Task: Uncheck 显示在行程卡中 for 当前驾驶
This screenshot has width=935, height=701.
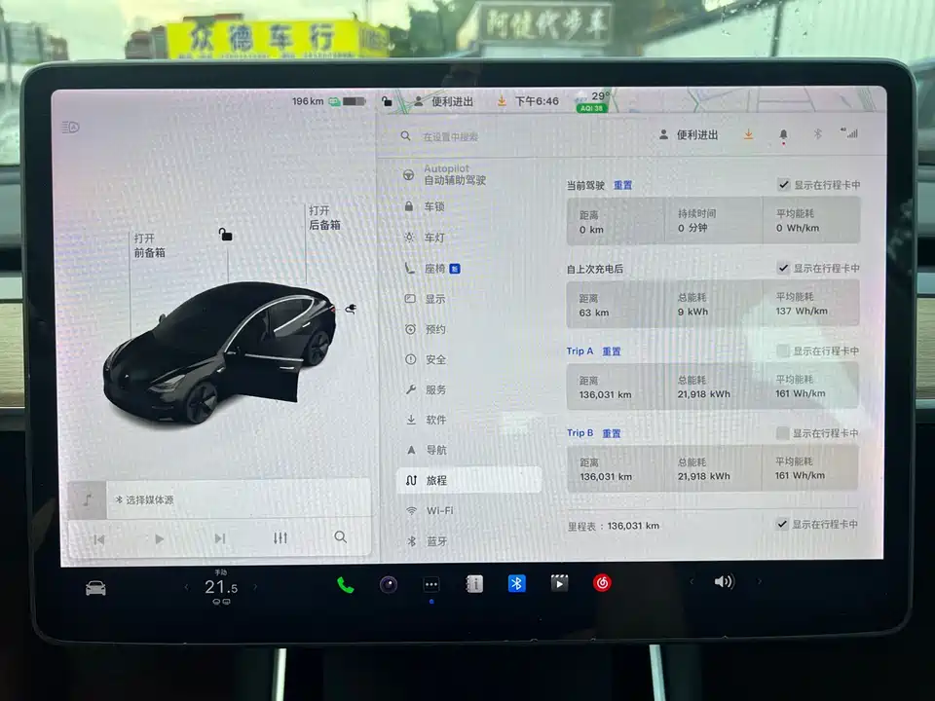Action: (784, 184)
